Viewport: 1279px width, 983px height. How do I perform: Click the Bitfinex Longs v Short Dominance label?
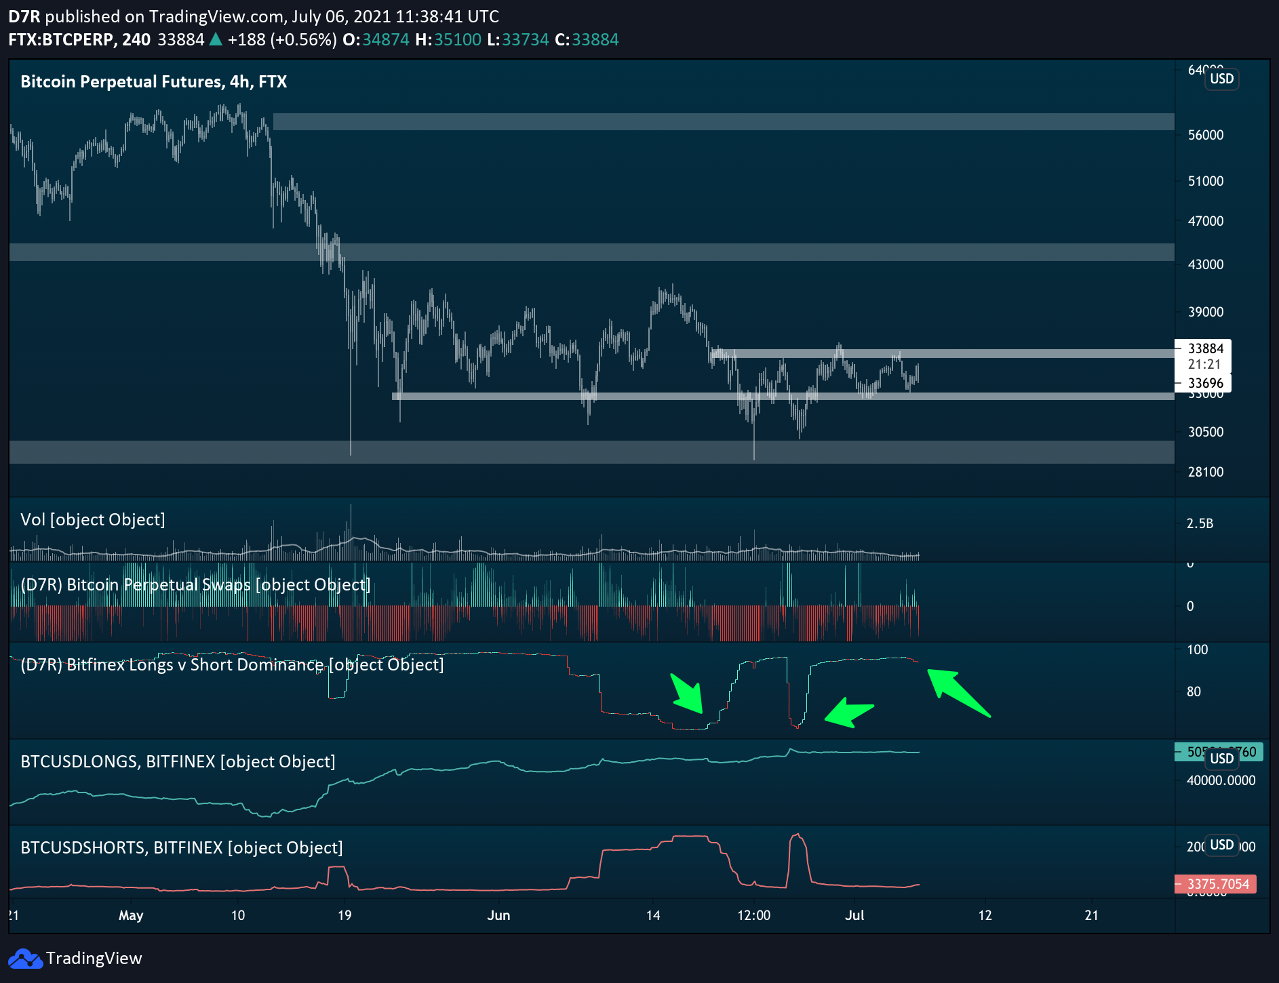pos(232,665)
